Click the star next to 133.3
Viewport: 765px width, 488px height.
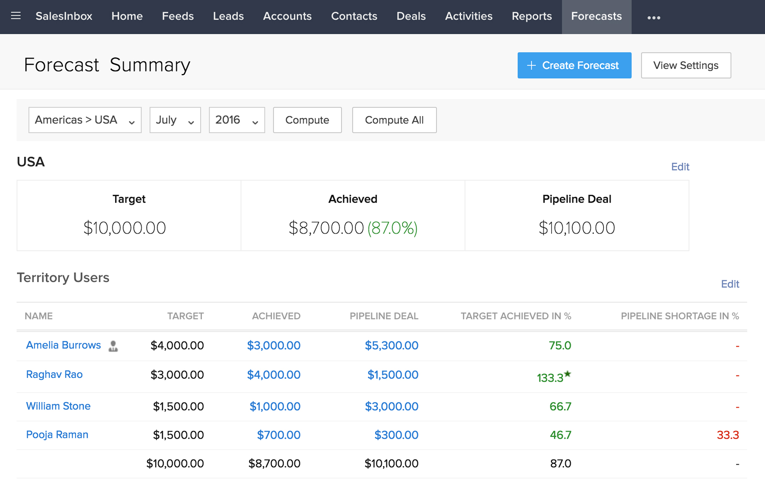568,374
